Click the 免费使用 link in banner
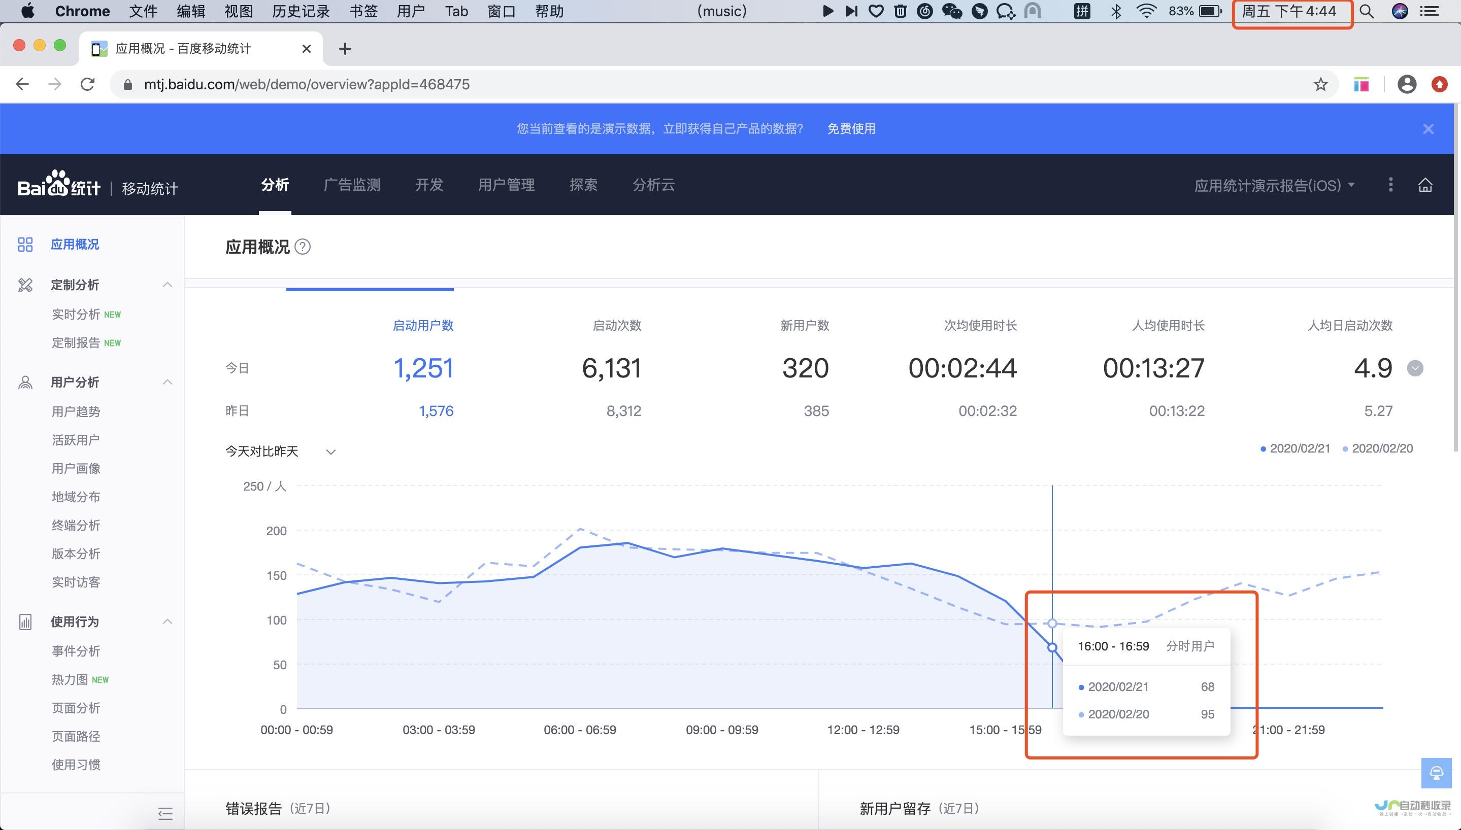This screenshot has width=1461, height=830. pyautogui.click(x=851, y=129)
